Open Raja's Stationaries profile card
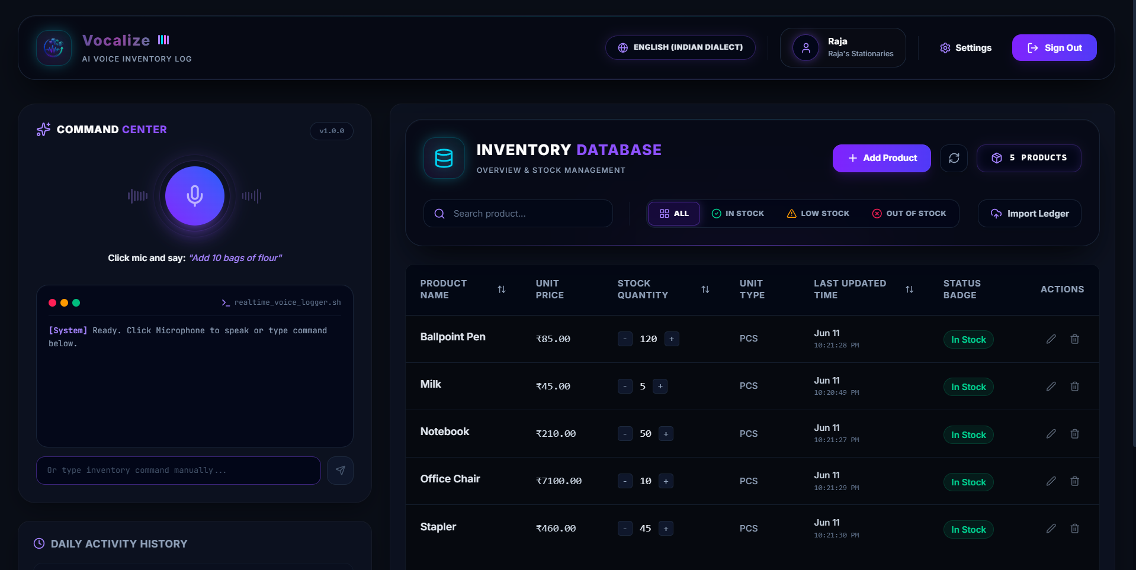The image size is (1136, 570). click(843, 47)
